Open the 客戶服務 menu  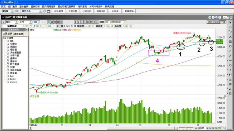click(82, 7)
